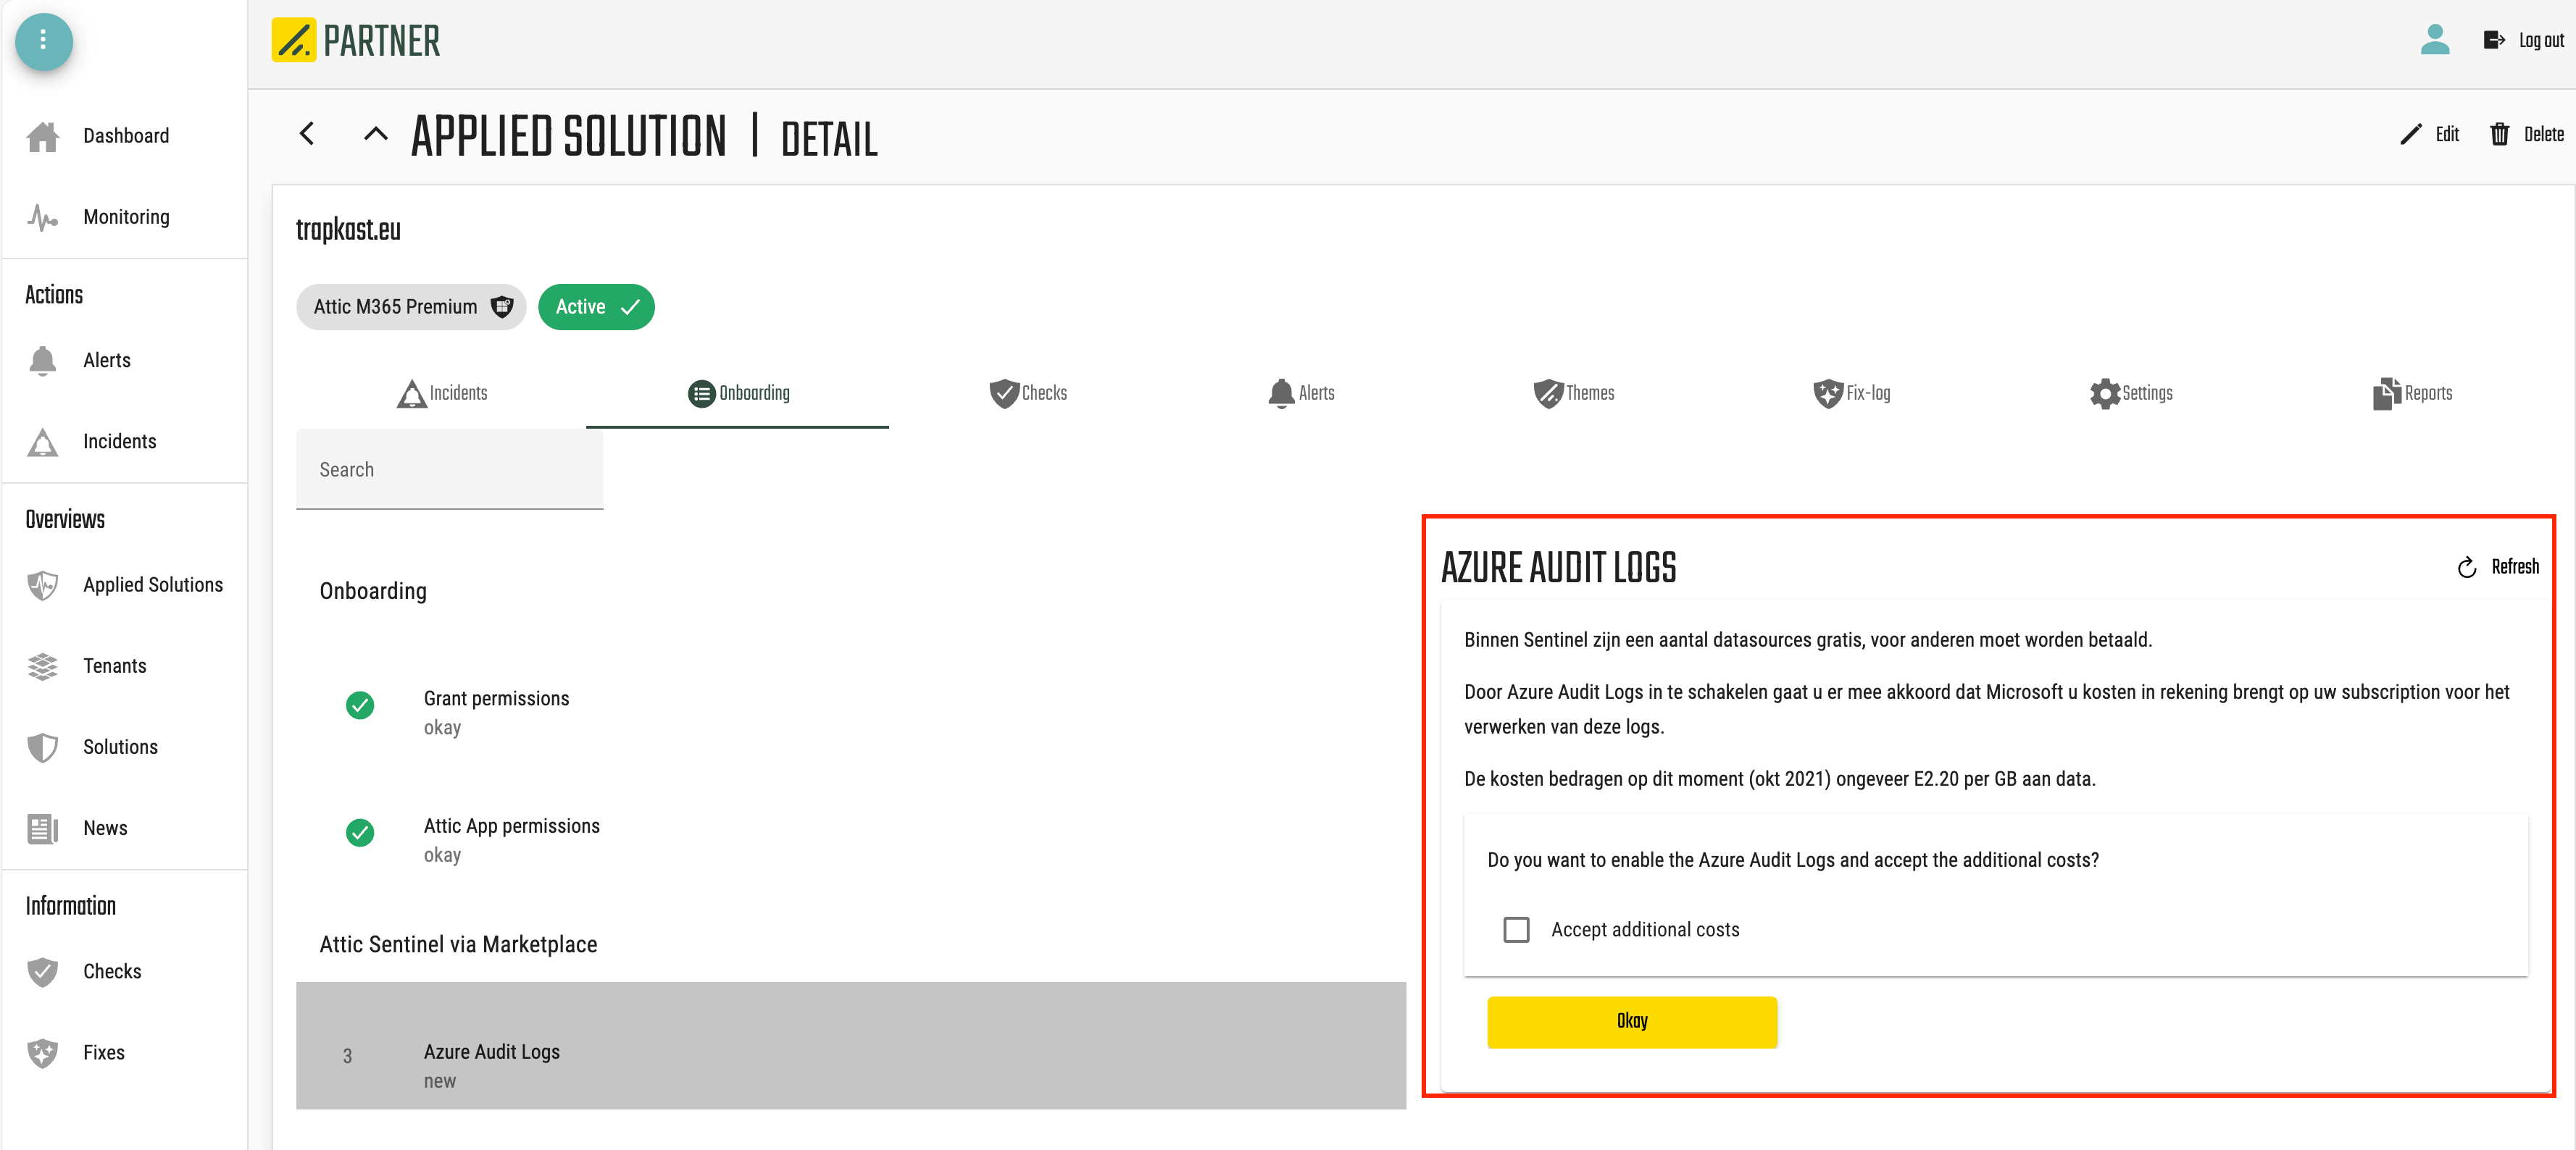The height and width of the screenshot is (1150, 2576).
Task: Click the shield icon in Attic M365 Premium chip
Action: pyautogui.click(x=502, y=307)
